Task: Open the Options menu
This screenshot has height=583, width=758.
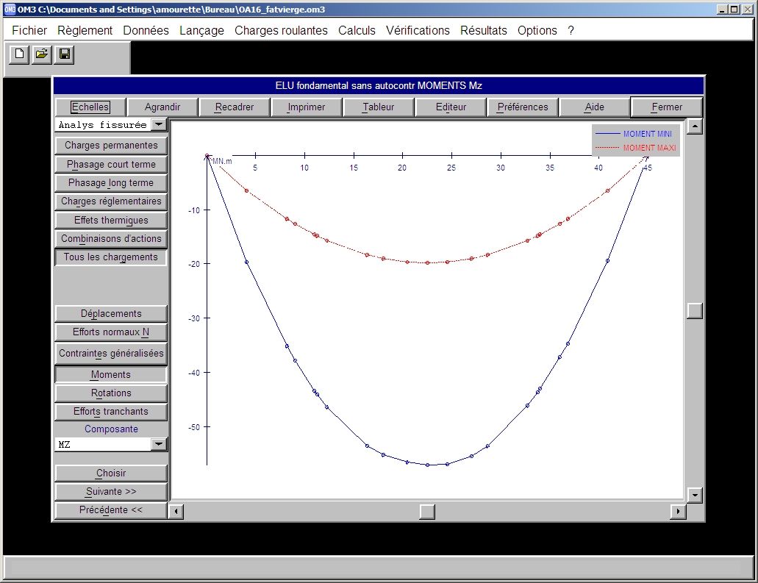Action: [537, 30]
